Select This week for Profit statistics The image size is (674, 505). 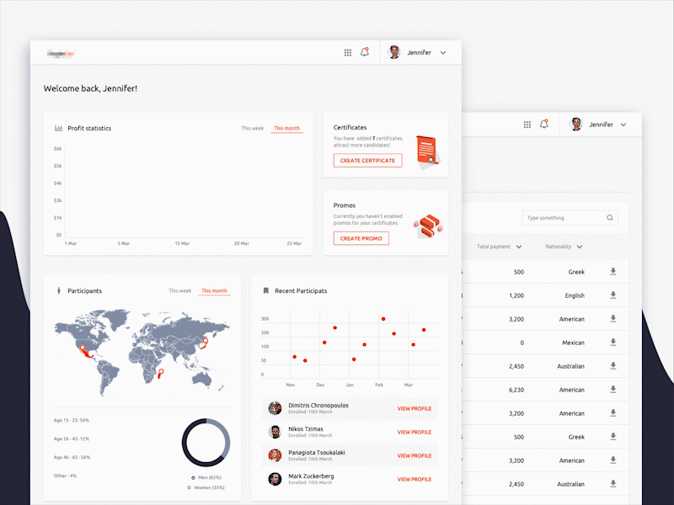251,127
